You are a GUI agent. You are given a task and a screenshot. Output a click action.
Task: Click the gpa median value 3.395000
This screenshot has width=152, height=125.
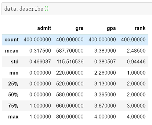(x=105, y=94)
